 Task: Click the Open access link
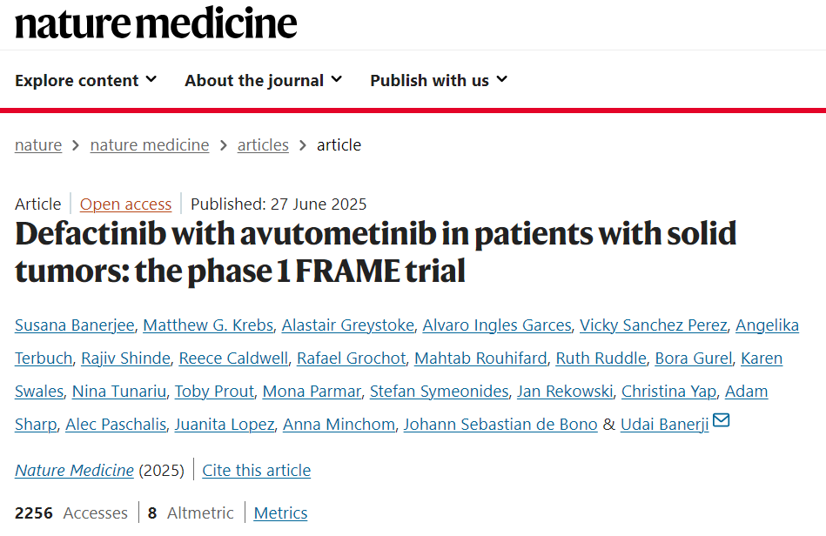pyautogui.click(x=126, y=204)
